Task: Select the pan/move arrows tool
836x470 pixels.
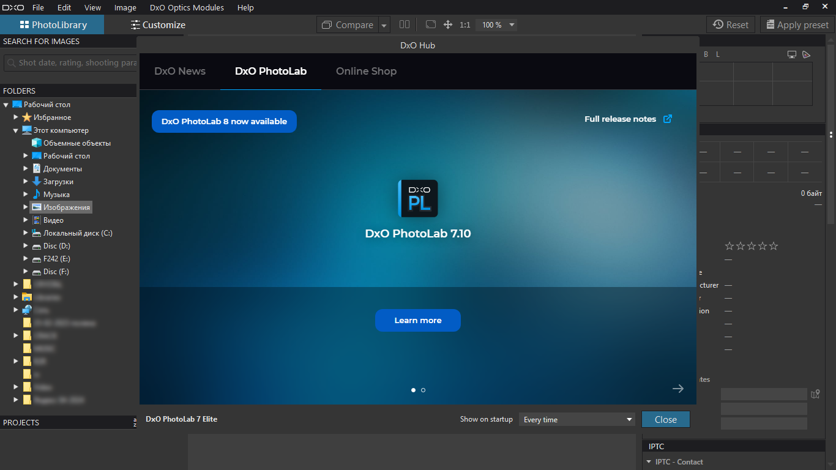Action: pyautogui.click(x=447, y=24)
